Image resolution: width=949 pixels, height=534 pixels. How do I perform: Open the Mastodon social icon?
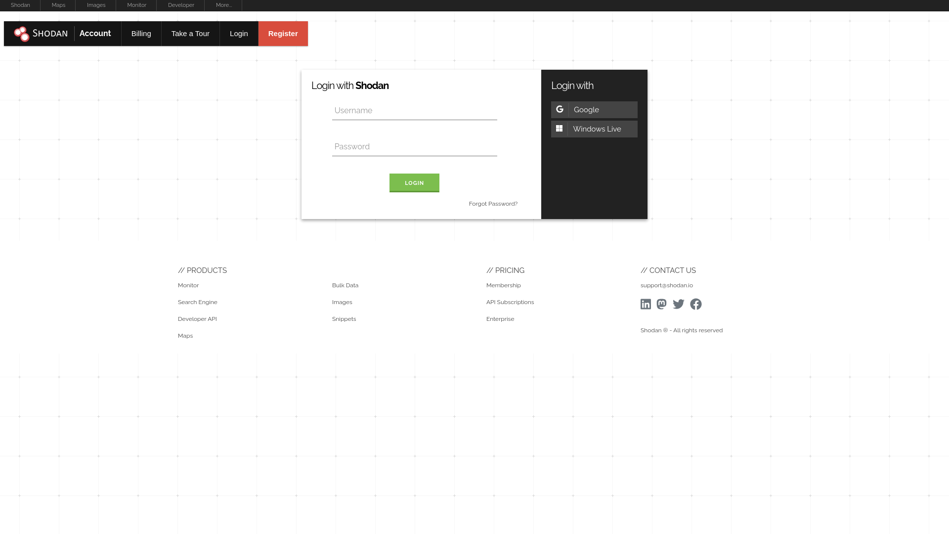pyautogui.click(x=661, y=304)
